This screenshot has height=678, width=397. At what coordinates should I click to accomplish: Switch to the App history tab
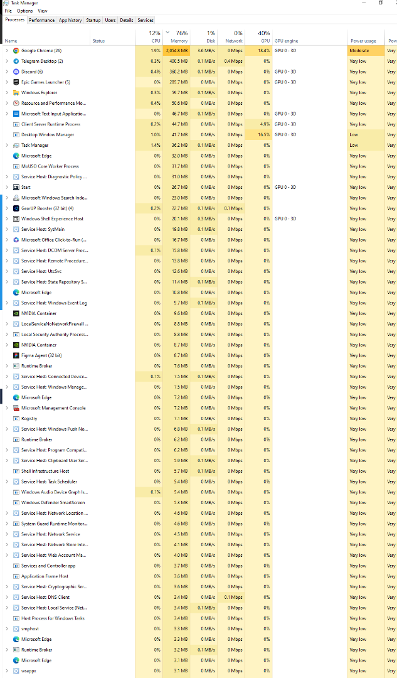[70, 20]
